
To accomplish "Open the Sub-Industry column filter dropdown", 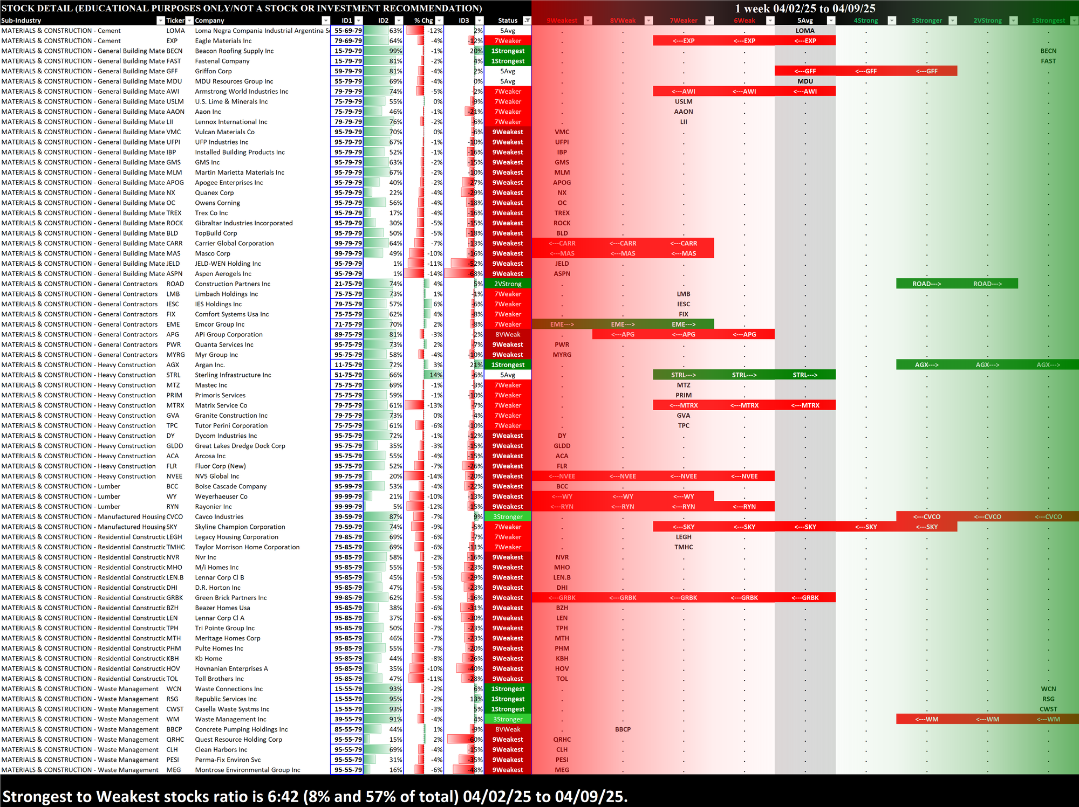I will coord(160,20).
